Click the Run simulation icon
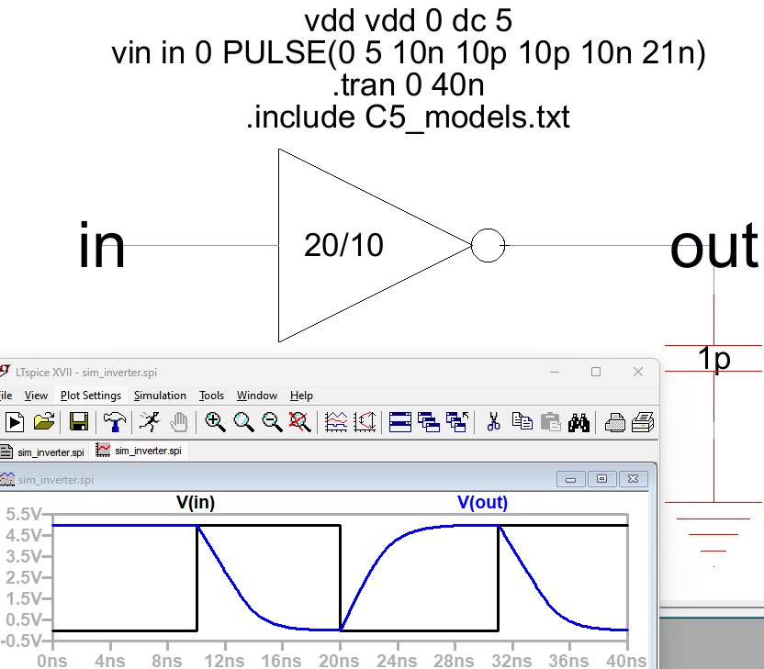This screenshot has width=764, height=669. (14, 422)
